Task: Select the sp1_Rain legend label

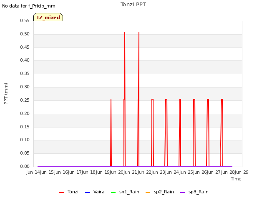Action: tap(129, 192)
